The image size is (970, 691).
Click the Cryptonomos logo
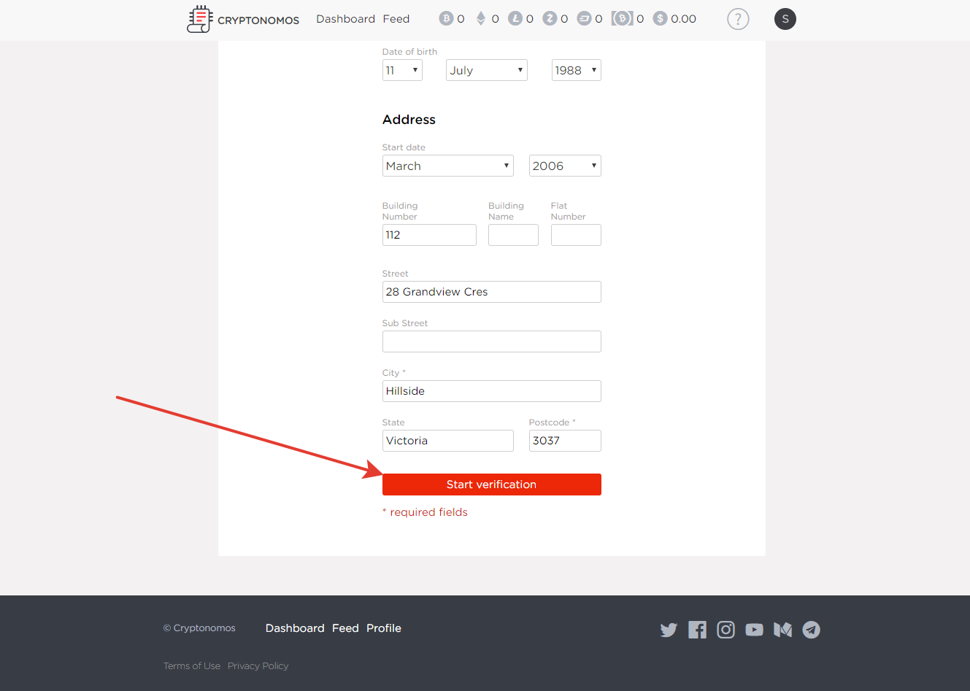click(243, 19)
